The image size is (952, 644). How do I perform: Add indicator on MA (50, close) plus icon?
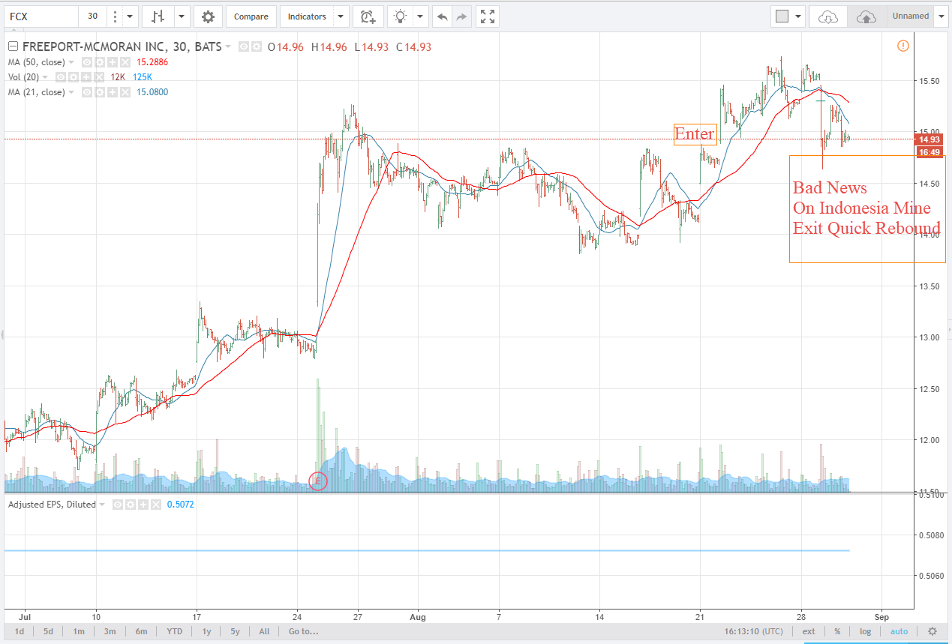pos(112,62)
